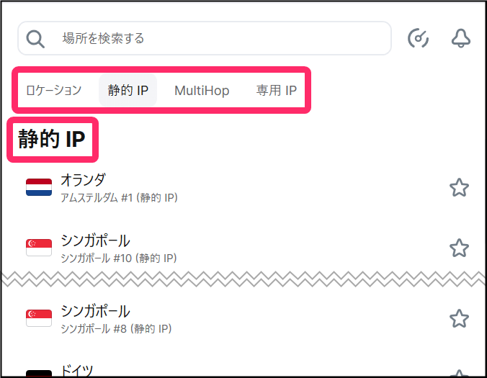Open the MultiHop tab
Image resolution: width=487 pixels, height=378 pixels.
pyautogui.click(x=202, y=91)
